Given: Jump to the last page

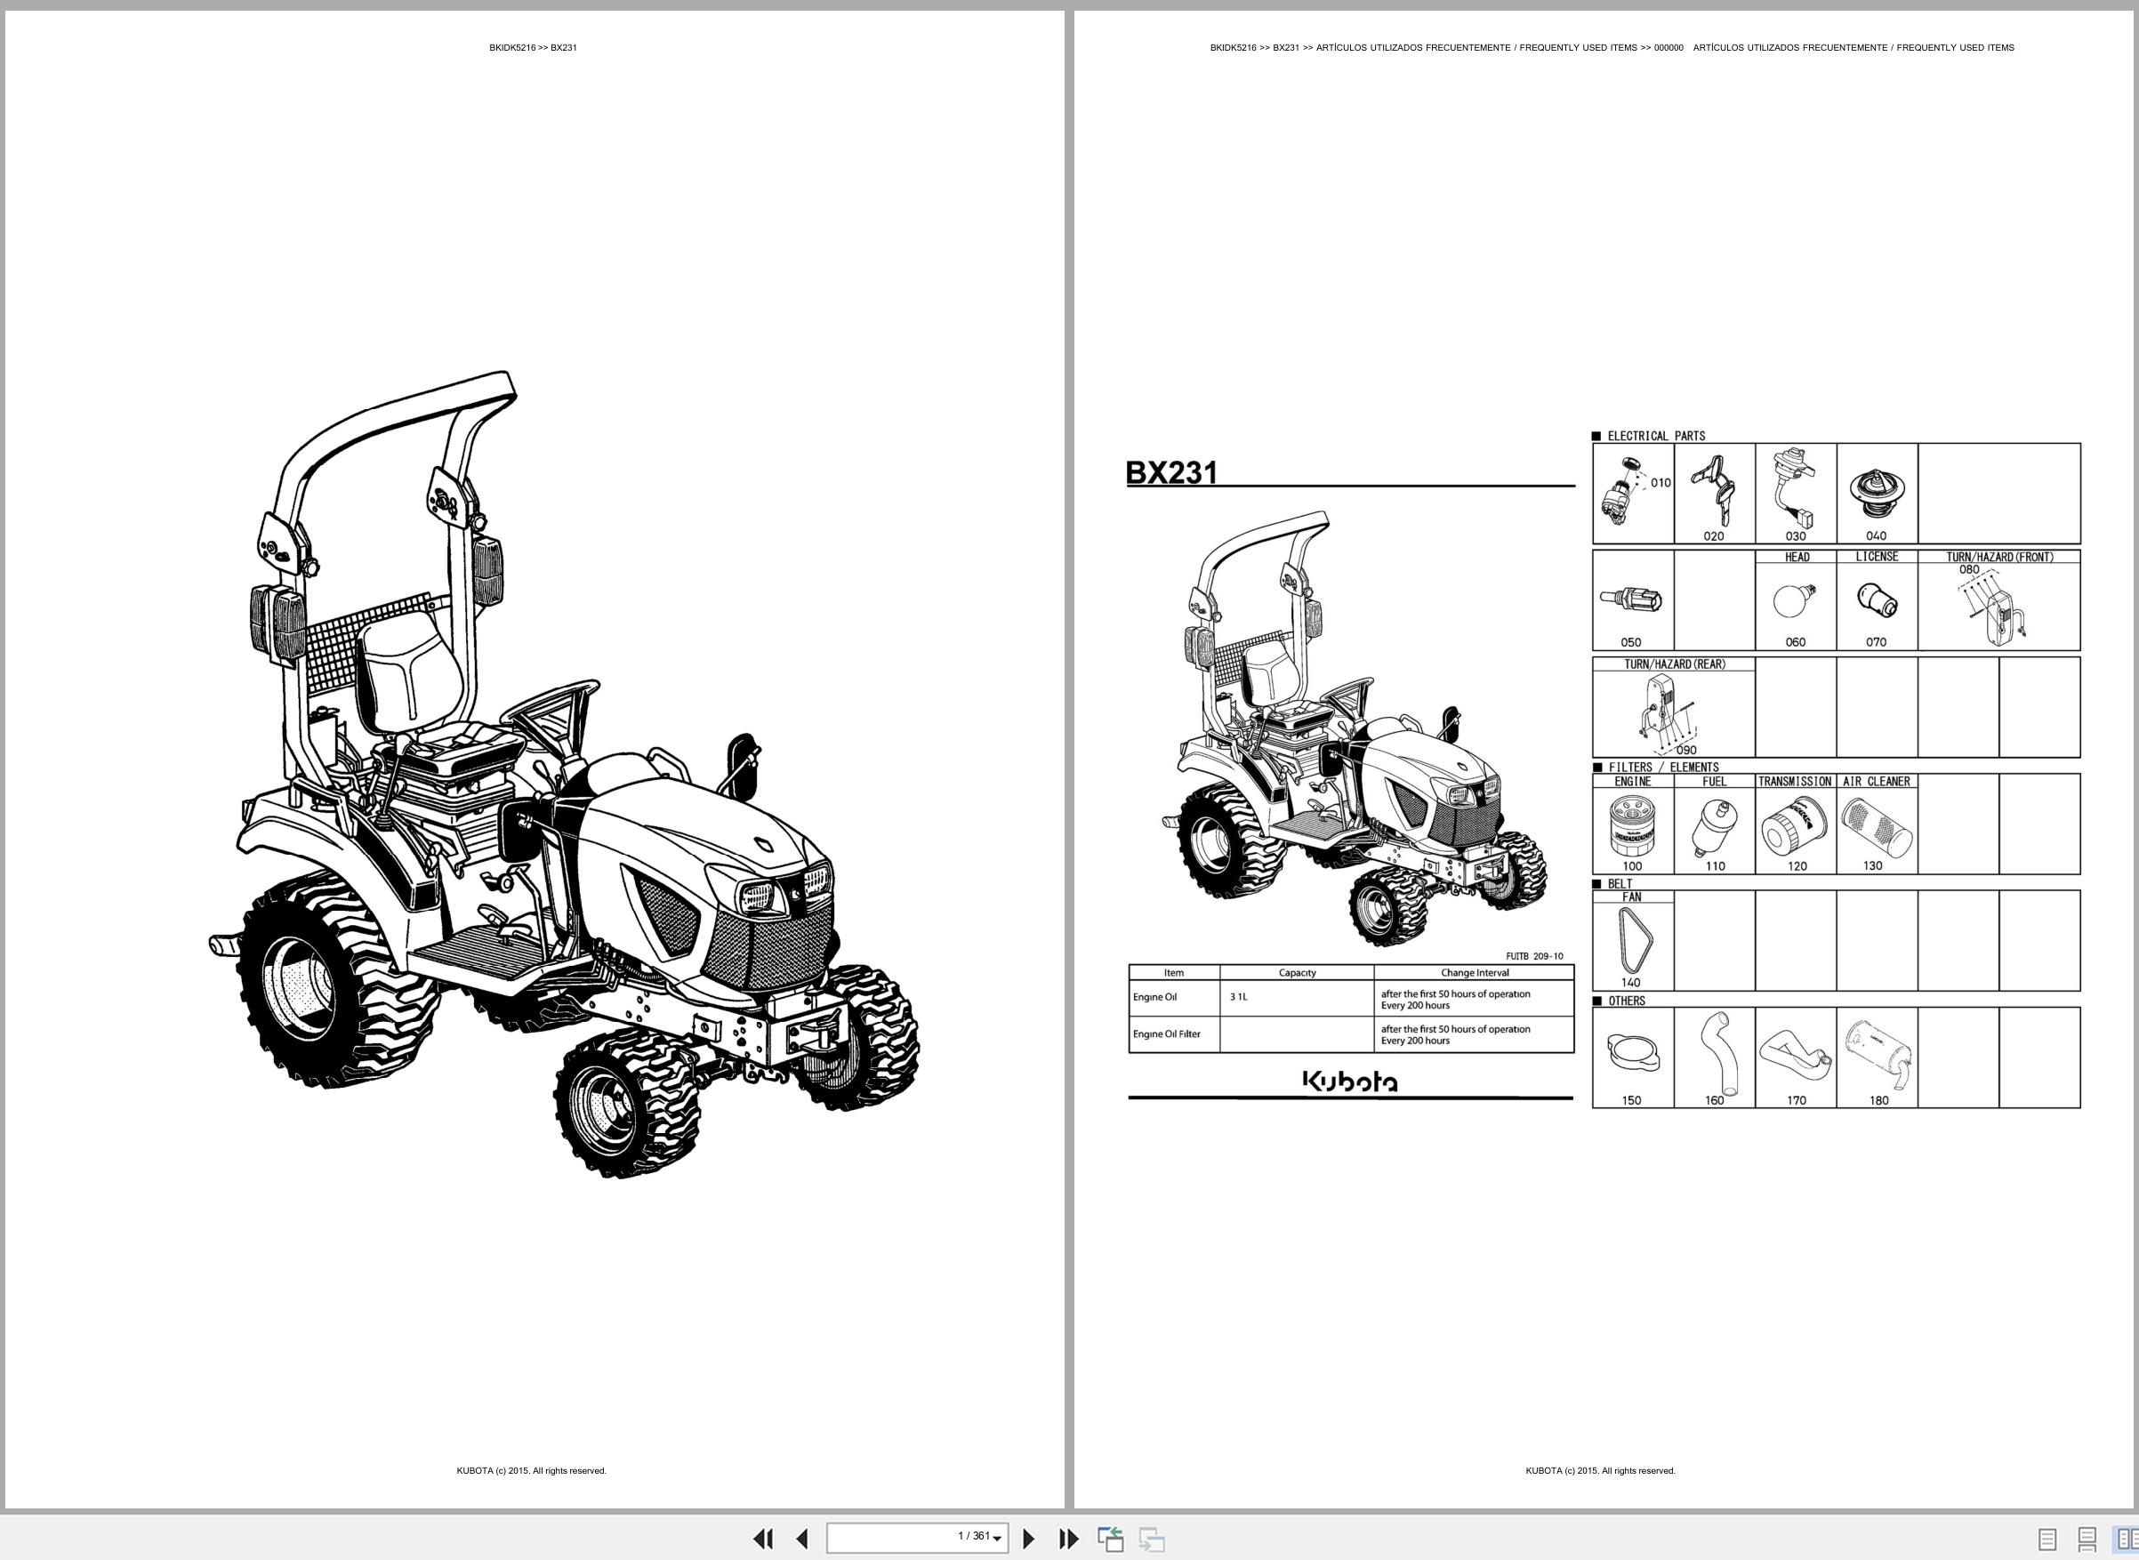Looking at the screenshot, I should 1068,1539.
